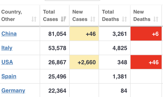The image size is (163, 97).
Task: Open the USA country link
Action: click(7, 62)
